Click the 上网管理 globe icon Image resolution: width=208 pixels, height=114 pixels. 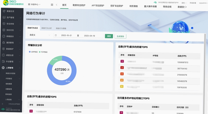click(x=3, y=68)
